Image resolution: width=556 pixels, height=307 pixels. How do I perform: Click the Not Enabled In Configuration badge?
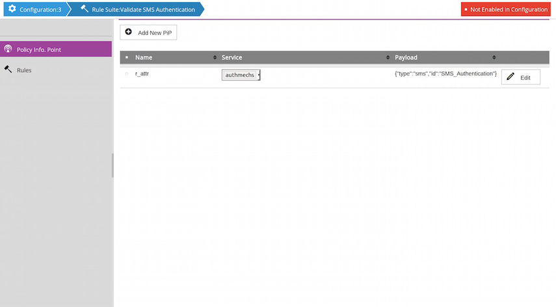[x=506, y=9]
